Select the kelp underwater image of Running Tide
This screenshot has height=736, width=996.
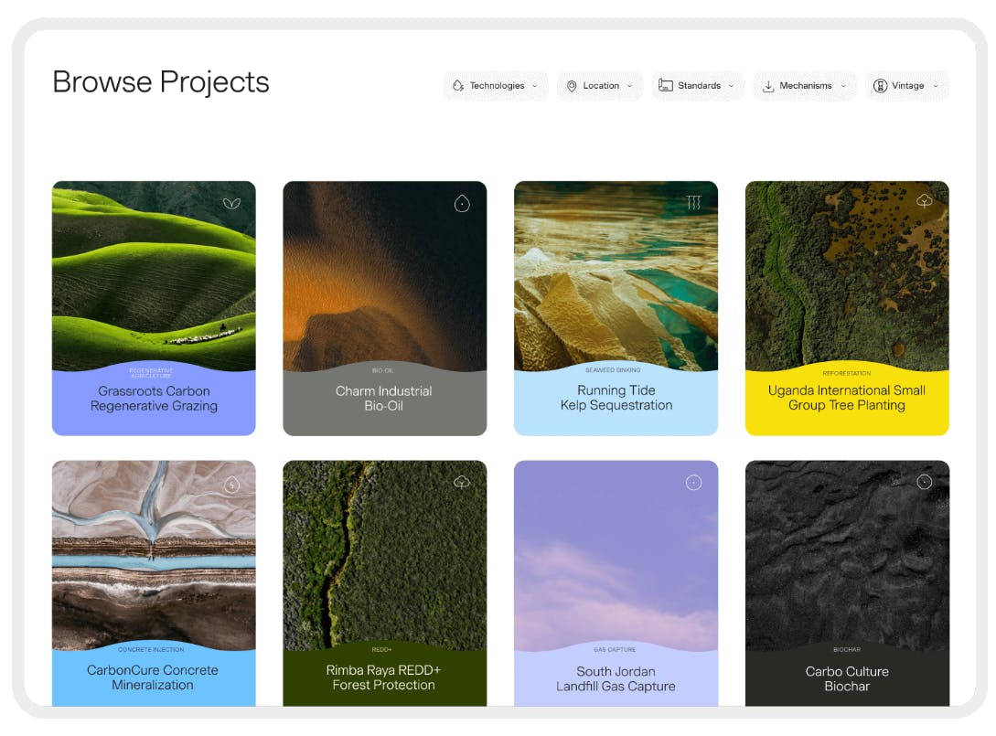coord(616,275)
